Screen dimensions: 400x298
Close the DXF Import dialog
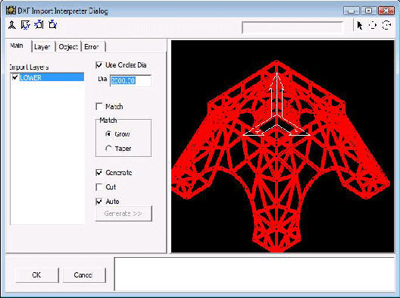[386, 11]
